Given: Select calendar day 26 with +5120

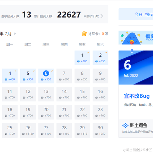Looking at the screenshot, I should [28, 130].
